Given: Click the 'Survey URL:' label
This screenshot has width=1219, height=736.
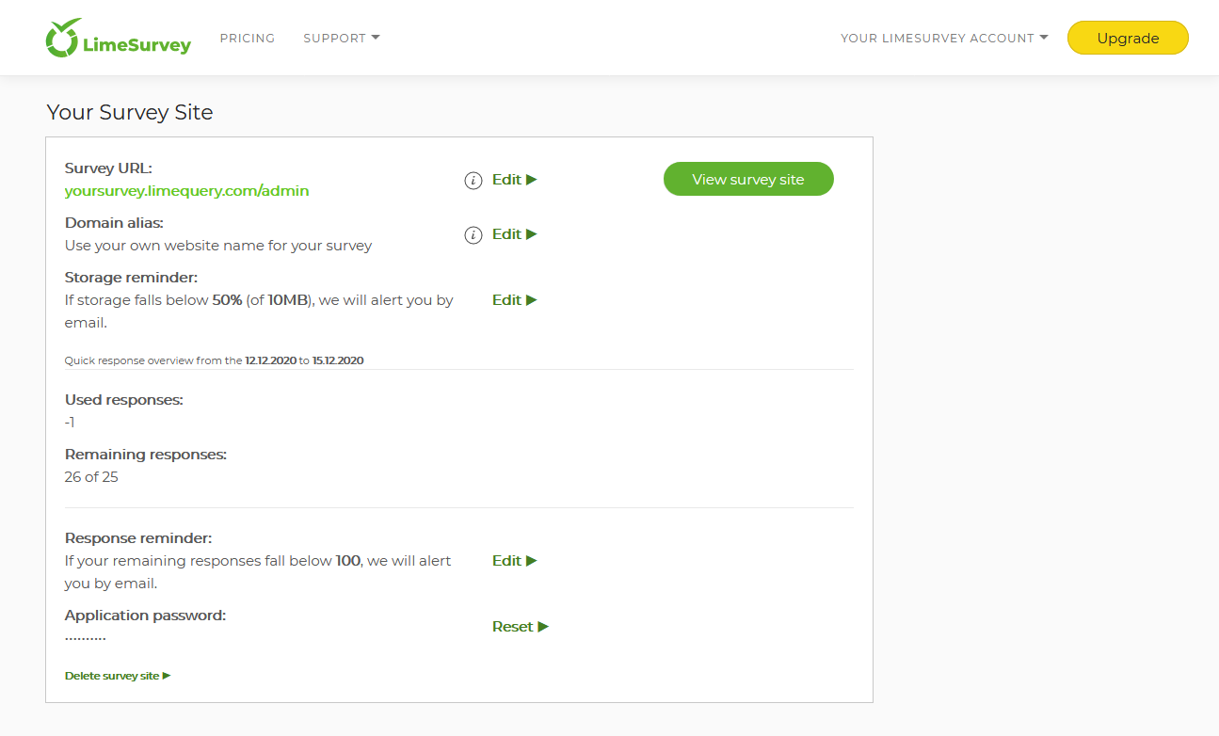Looking at the screenshot, I should (x=108, y=168).
